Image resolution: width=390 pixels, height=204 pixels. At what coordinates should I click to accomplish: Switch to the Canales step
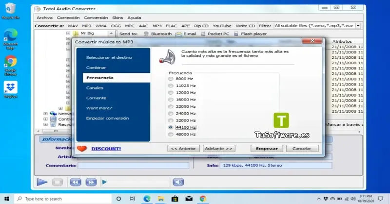click(x=95, y=88)
